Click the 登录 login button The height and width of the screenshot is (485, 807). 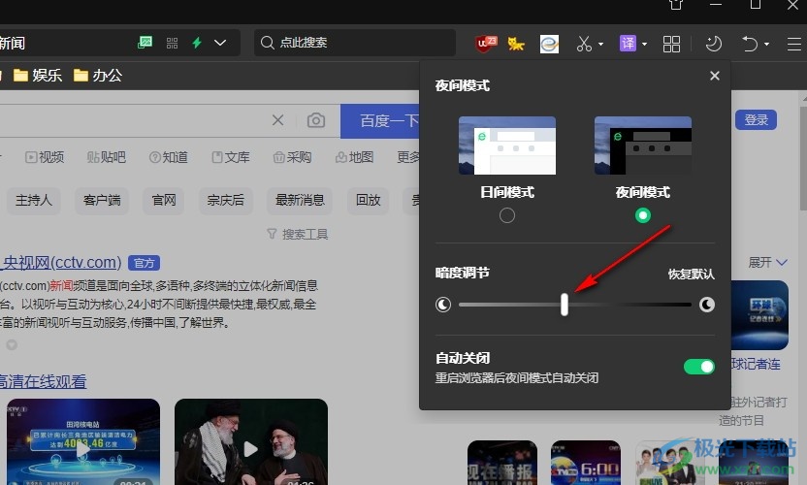pos(756,120)
